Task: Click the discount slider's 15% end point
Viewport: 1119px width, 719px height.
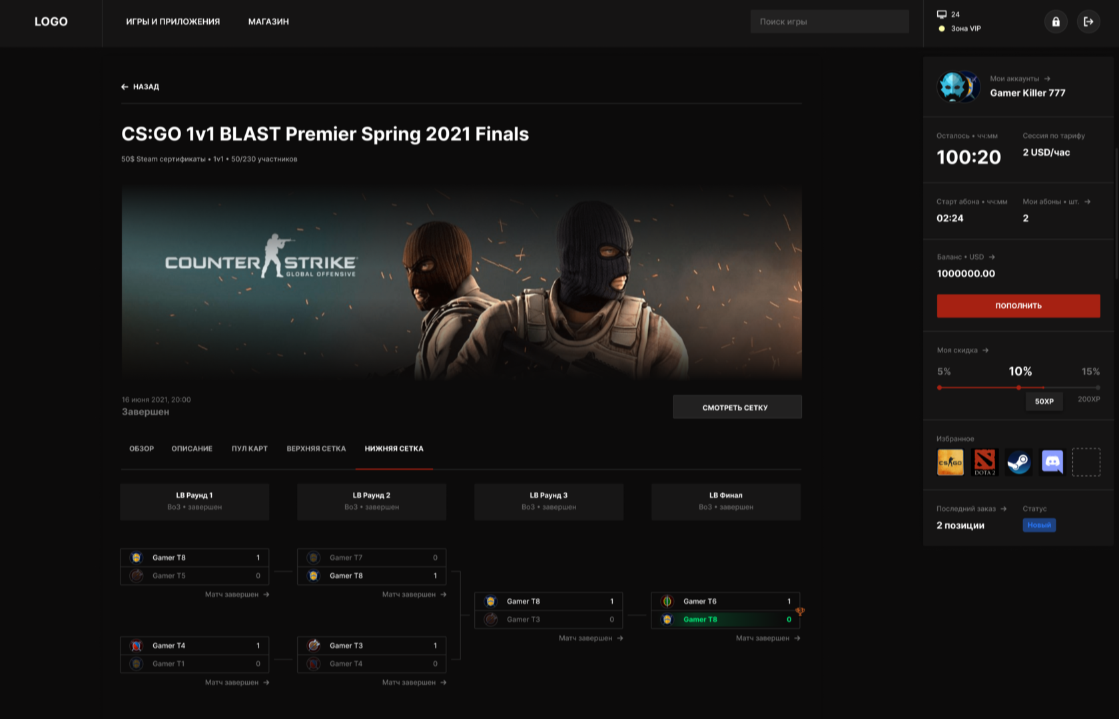Action: click(1098, 387)
